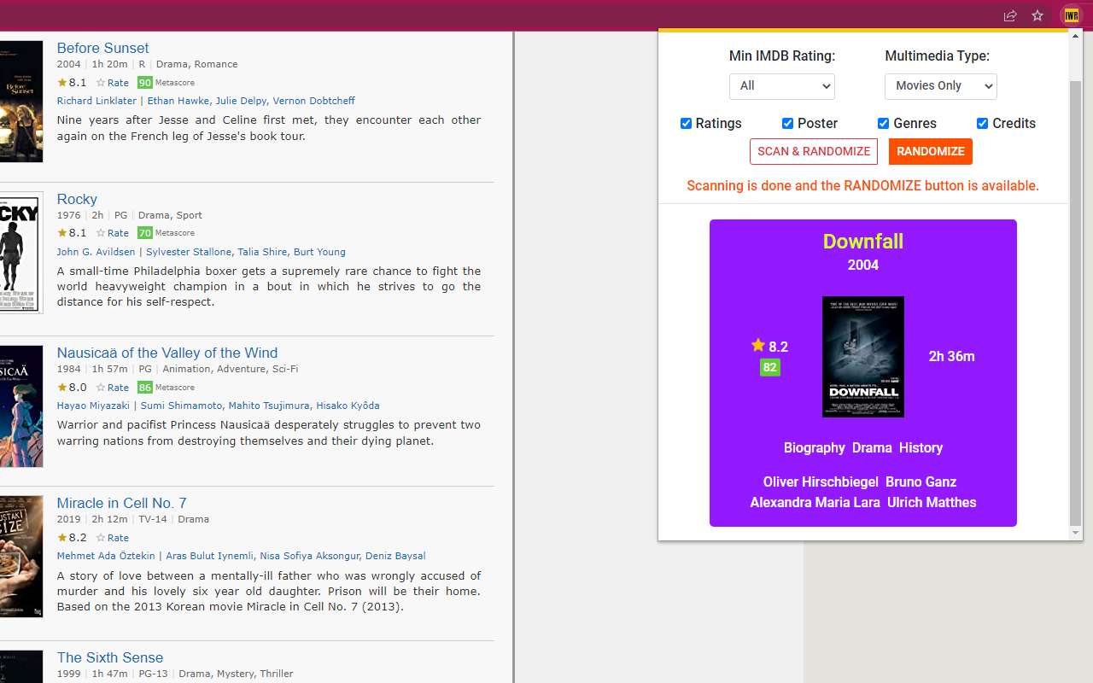Click the orange RANDOMIZE button
Screen dimensions: 1093x683
click(931, 151)
